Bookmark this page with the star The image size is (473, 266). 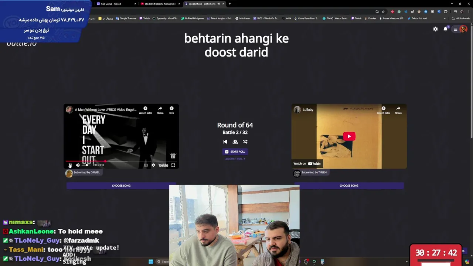tap(383, 11)
